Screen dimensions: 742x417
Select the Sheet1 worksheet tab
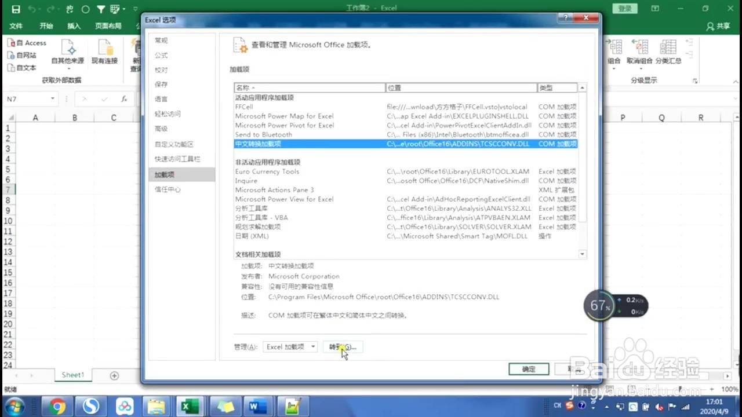[x=73, y=375]
